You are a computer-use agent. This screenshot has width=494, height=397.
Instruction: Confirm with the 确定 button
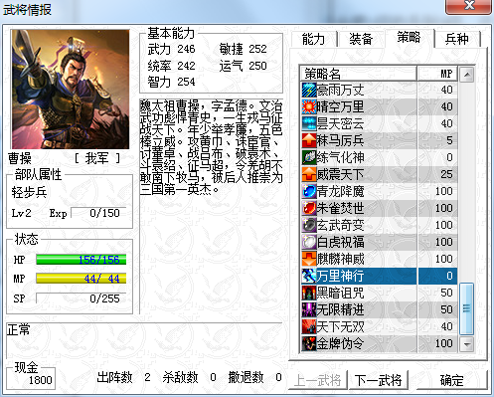pos(451,380)
